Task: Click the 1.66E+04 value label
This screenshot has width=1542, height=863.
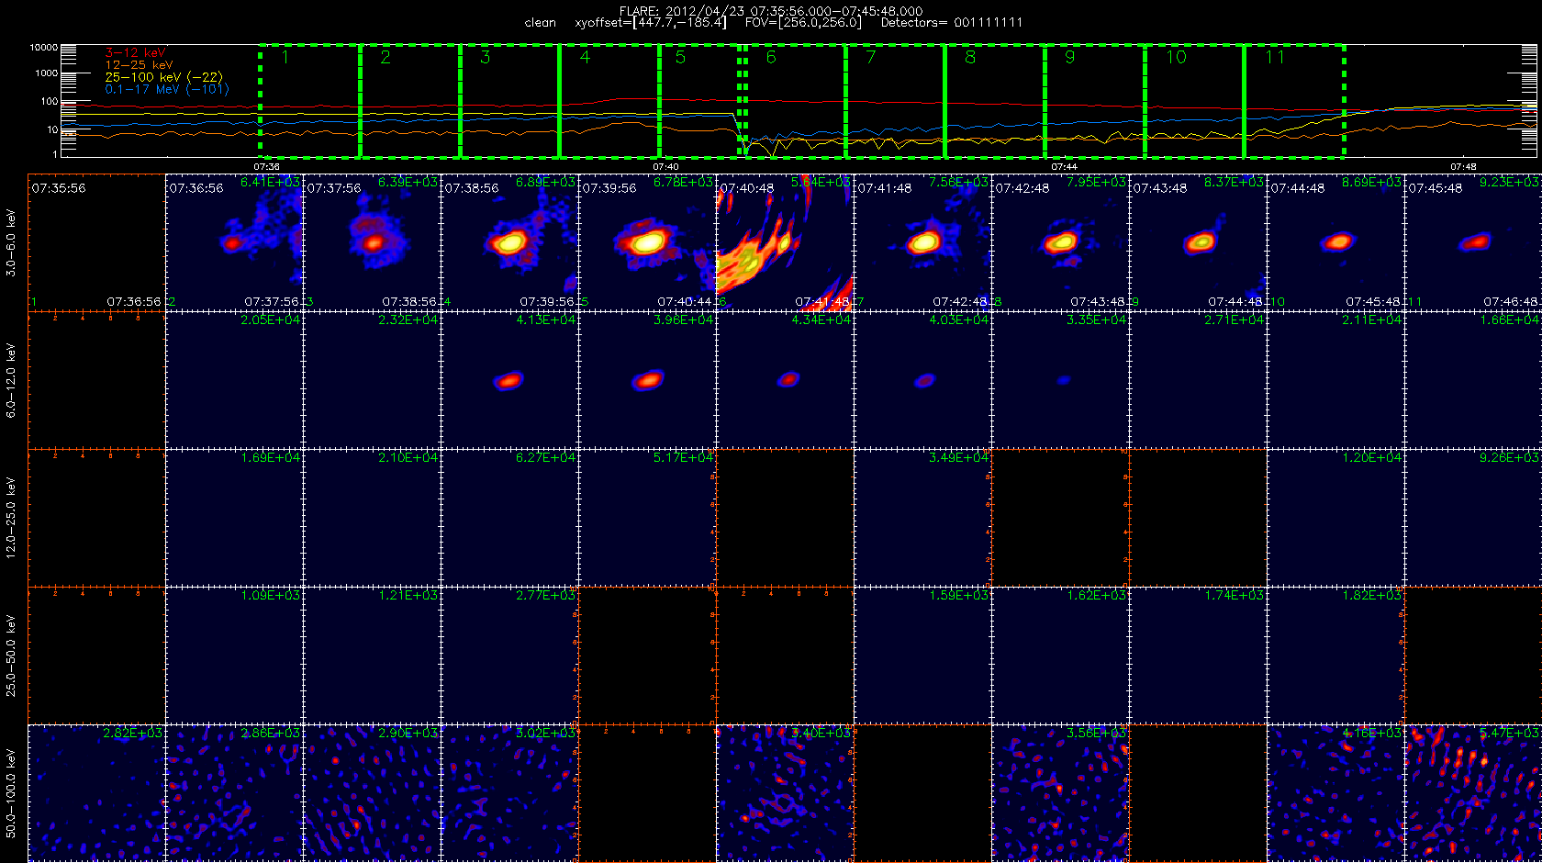Action: 1510,320
